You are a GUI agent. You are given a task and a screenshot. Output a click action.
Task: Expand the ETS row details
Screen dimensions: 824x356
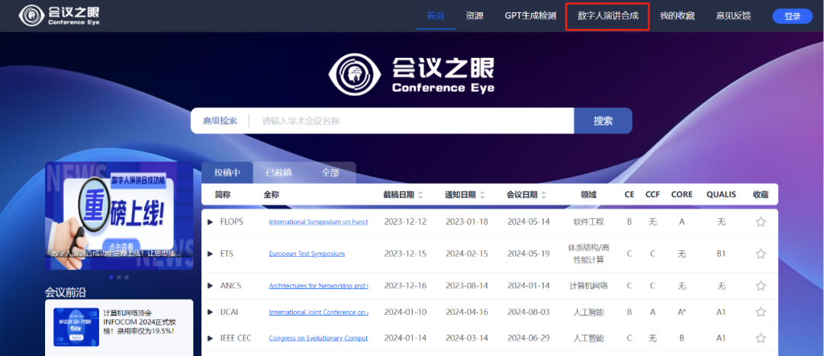[x=211, y=254]
